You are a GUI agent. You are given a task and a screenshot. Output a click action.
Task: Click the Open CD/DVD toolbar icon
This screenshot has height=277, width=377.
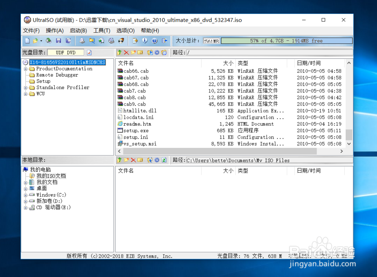49,41
